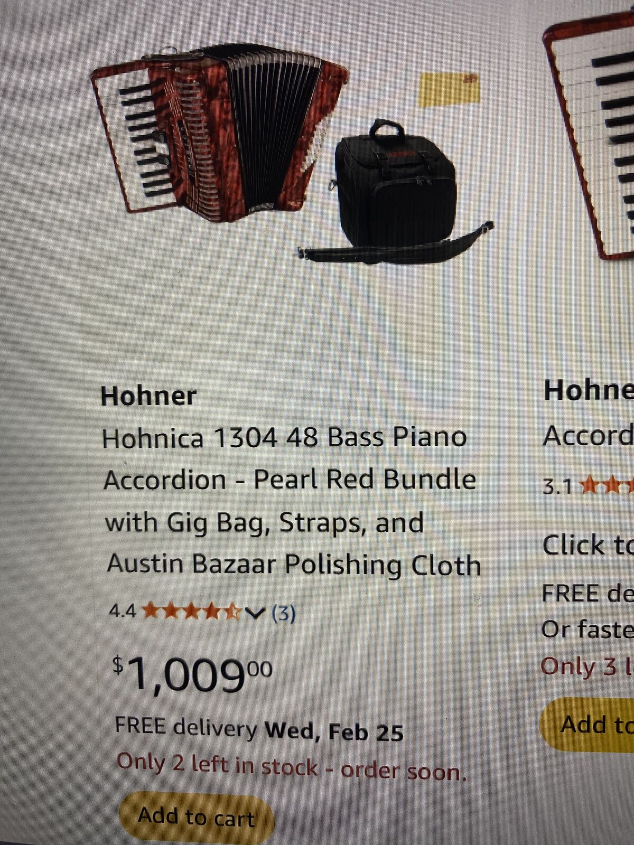Click the $1,009.00 price

tap(192, 675)
